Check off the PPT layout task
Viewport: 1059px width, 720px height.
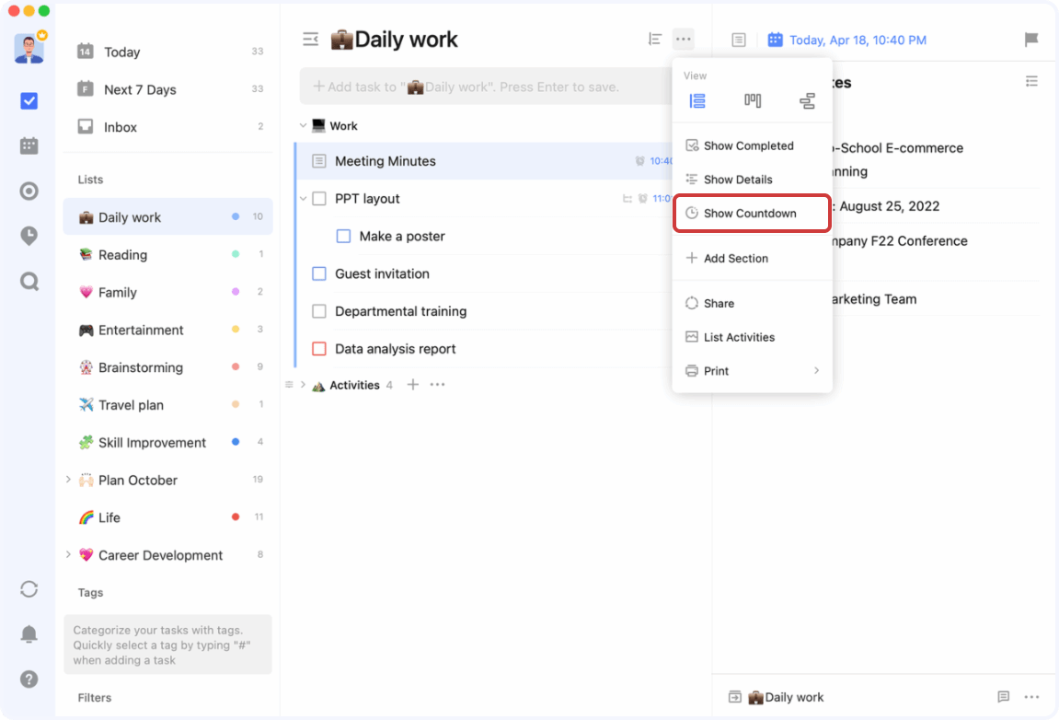pyautogui.click(x=319, y=199)
